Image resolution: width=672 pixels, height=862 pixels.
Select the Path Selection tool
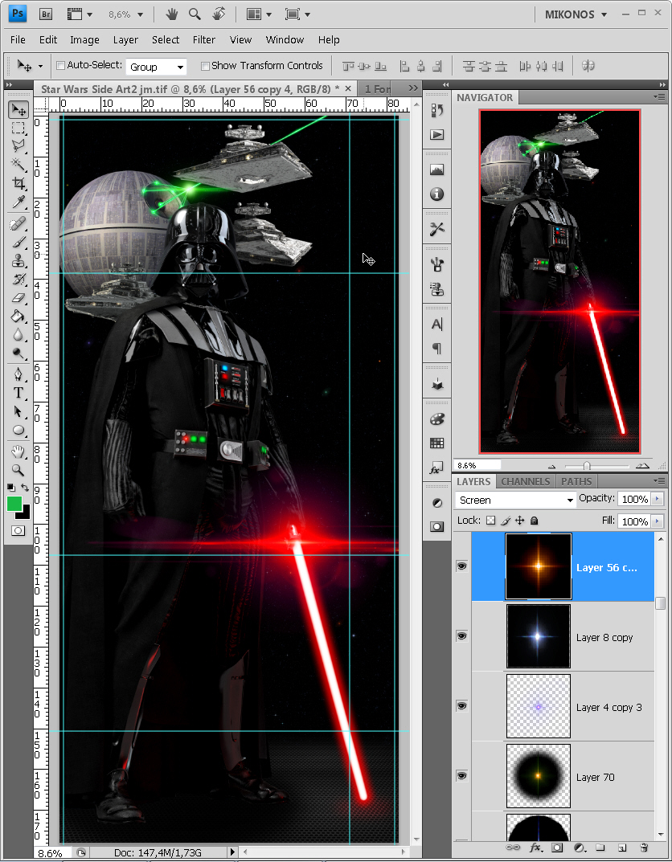[18, 412]
